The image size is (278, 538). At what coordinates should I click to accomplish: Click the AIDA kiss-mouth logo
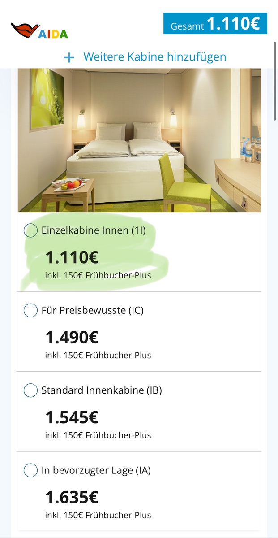point(39,31)
